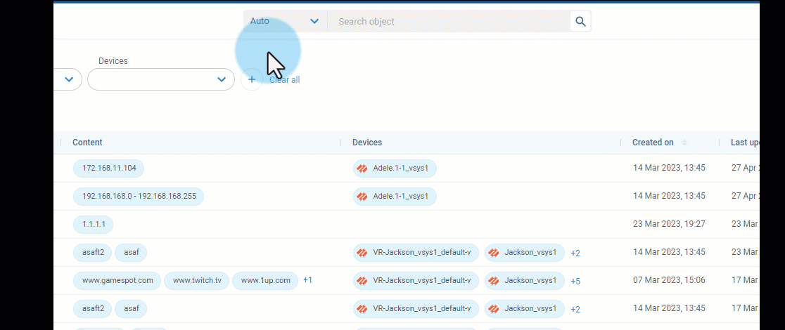Viewport: 785px width, 330px height.
Task: Expand the +5 additional devices indicator
Action: 575,281
